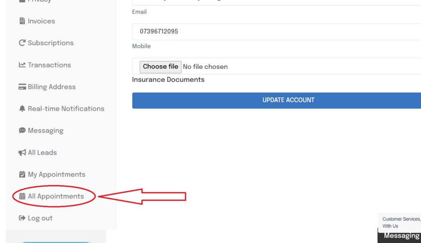Click the Transactions chart icon

point(22,65)
